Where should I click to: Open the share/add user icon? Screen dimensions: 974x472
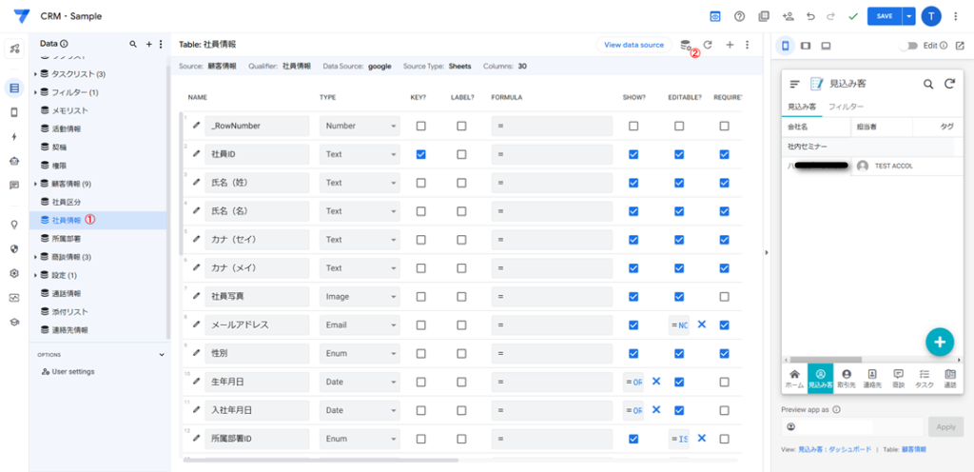pos(788,16)
